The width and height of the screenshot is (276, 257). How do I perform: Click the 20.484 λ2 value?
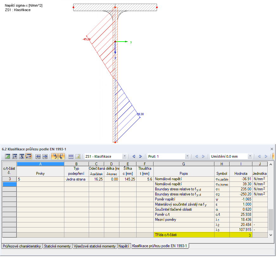click(x=241, y=225)
